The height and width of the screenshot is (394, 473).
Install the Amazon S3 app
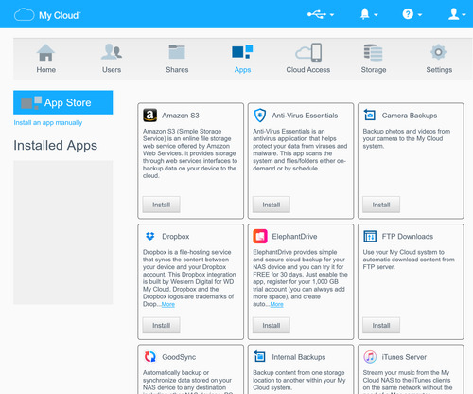pyautogui.click(x=161, y=205)
